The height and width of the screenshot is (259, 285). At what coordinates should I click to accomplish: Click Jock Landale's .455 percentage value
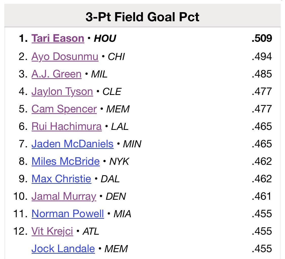pos(263,249)
